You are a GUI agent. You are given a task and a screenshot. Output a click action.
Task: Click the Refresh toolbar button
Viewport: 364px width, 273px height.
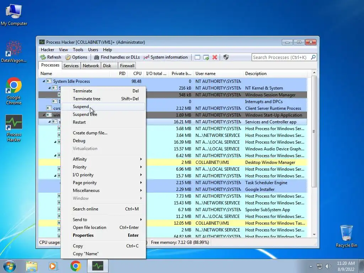click(x=50, y=57)
